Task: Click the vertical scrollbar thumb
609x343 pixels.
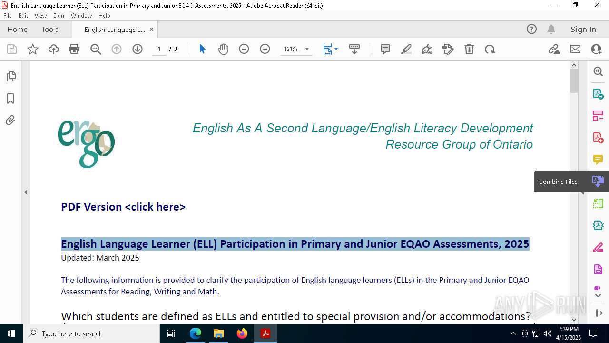Action: [574, 81]
